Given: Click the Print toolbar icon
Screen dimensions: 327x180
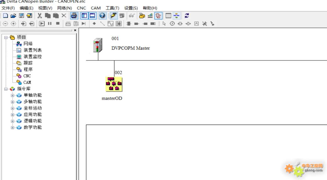Looking at the screenshot, I should tap(74, 16).
